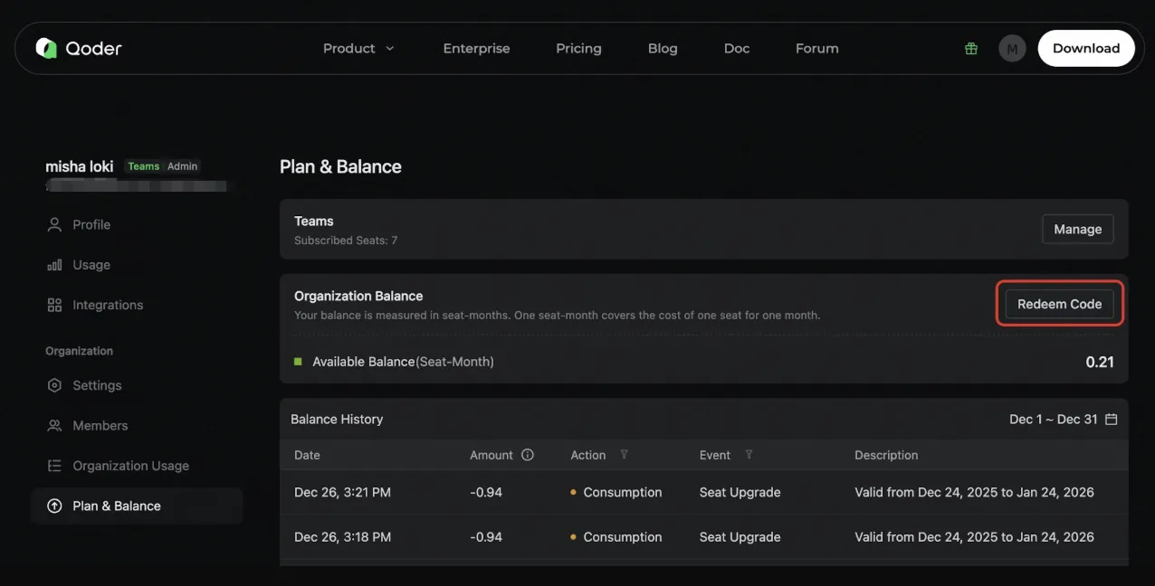Click the -0.94 amount in 3:21 PM row
This screenshot has width=1155, height=586.
pyautogui.click(x=486, y=492)
